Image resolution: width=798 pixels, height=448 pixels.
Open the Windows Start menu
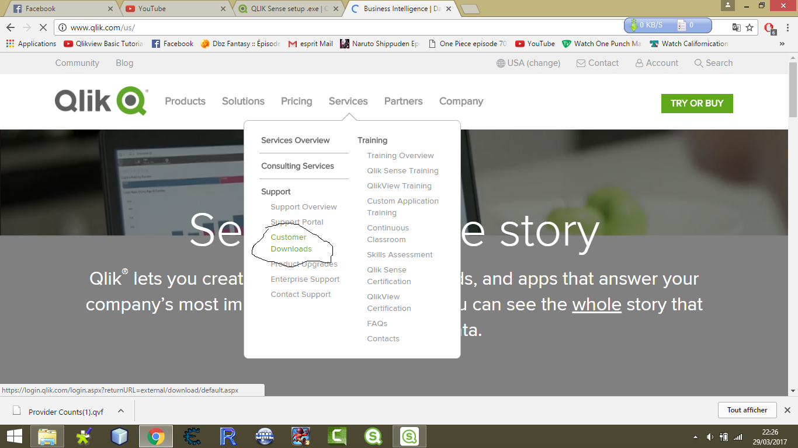click(x=14, y=436)
